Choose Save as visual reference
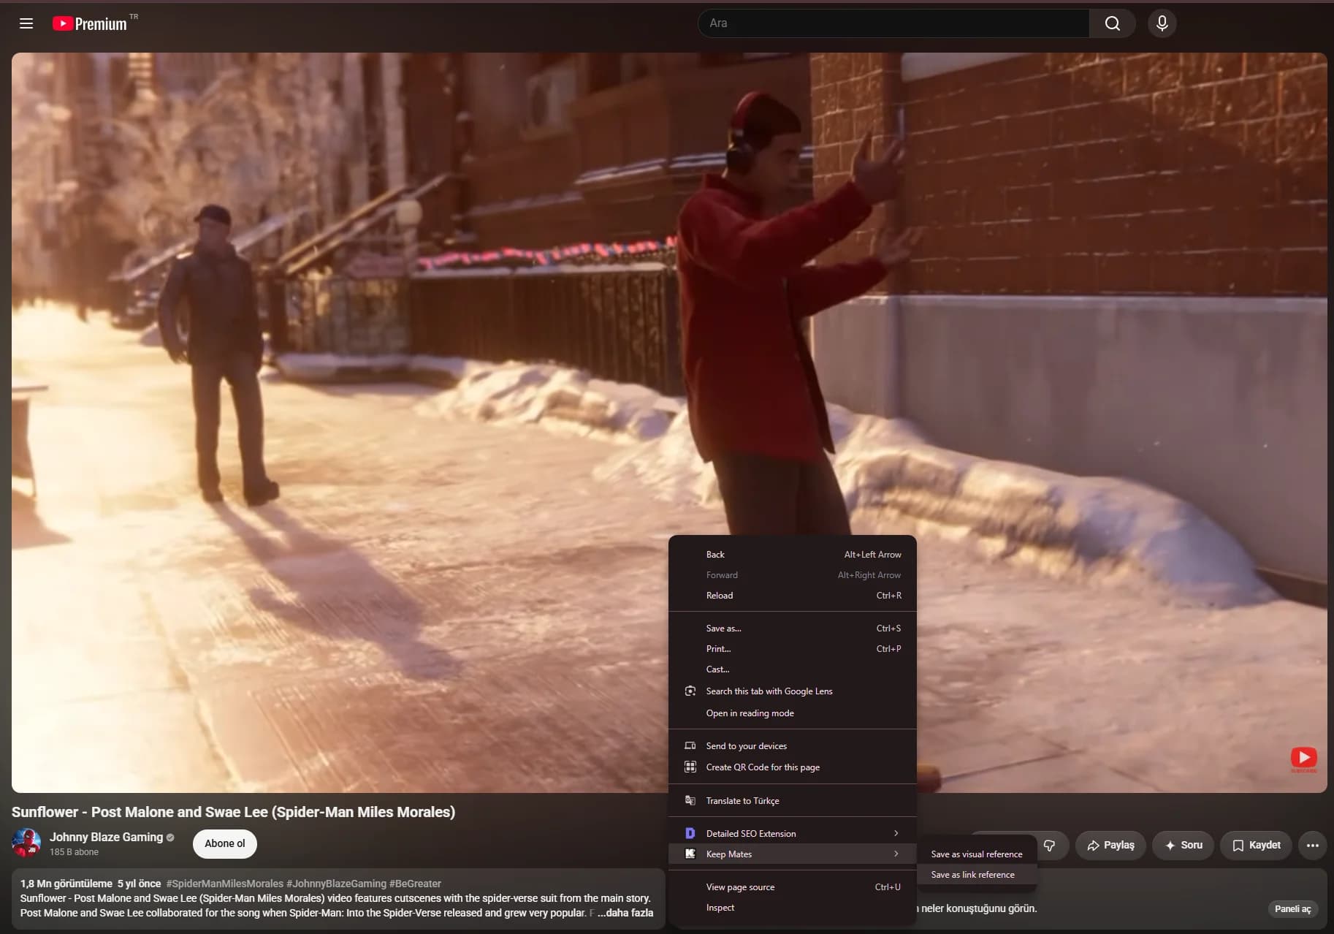Viewport: 1334px width, 934px height. pyautogui.click(x=977, y=854)
